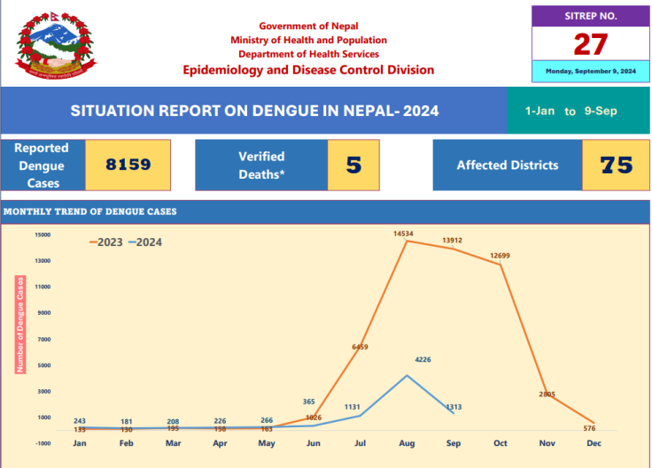Click 'Ministry of Health and Population' text

click(x=308, y=41)
